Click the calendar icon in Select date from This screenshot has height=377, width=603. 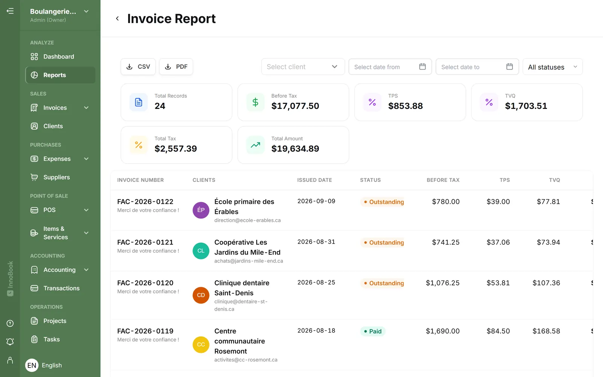tap(422, 67)
